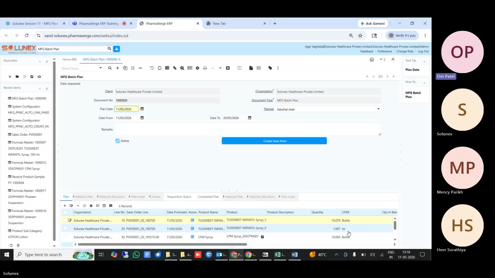This screenshot has width=495, height=278.
Task: Click the Log Out link
Action: (x=423, y=51)
